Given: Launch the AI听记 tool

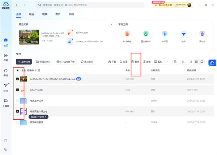Looking at the screenshot, I should (x=165, y=37).
